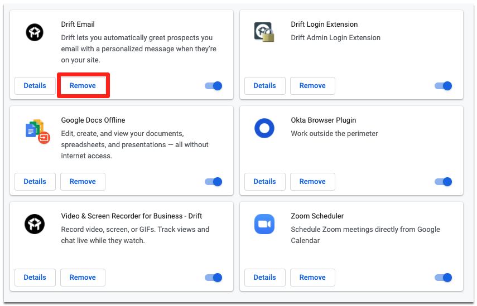
Task: Click the Video & Screen Recorder Drift icon
Action: (x=35, y=224)
